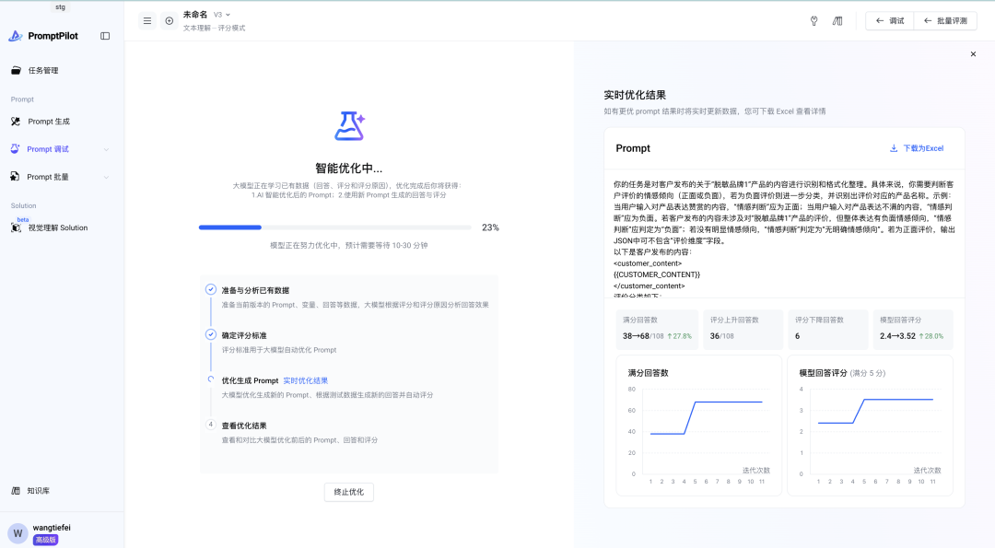Collapse the sidebar using the panel icon
Image resolution: width=995 pixels, height=548 pixels.
click(103, 35)
